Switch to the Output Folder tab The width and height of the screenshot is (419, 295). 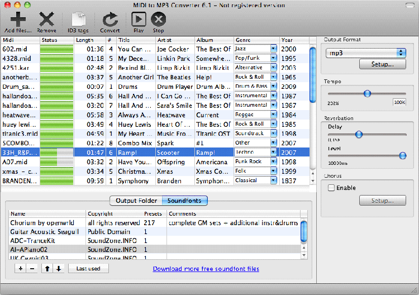coord(136,201)
